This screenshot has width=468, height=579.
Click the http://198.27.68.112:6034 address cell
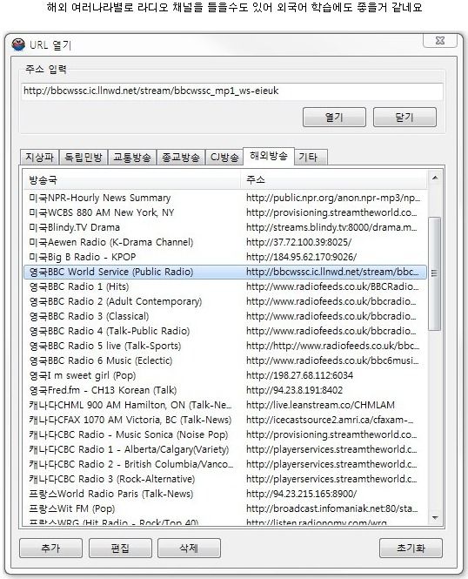tap(299, 375)
